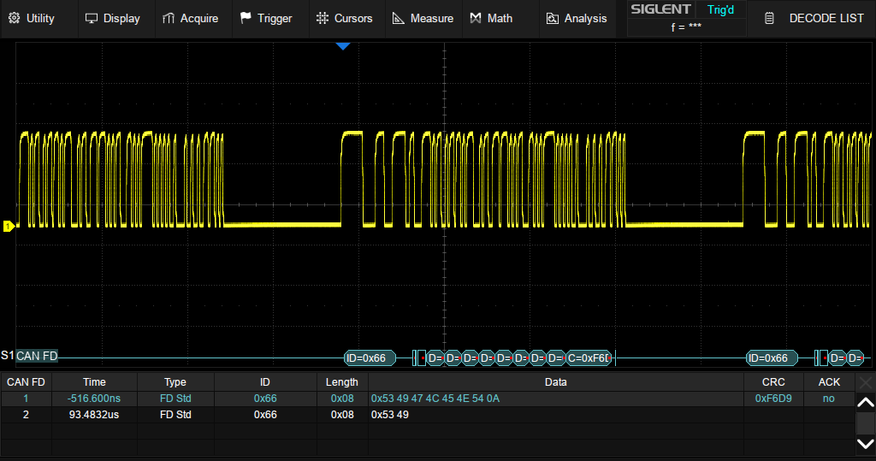The image size is (876, 461).
Task: Click the first ID=0x66 decode packet
Action: (x=370, y=358)
